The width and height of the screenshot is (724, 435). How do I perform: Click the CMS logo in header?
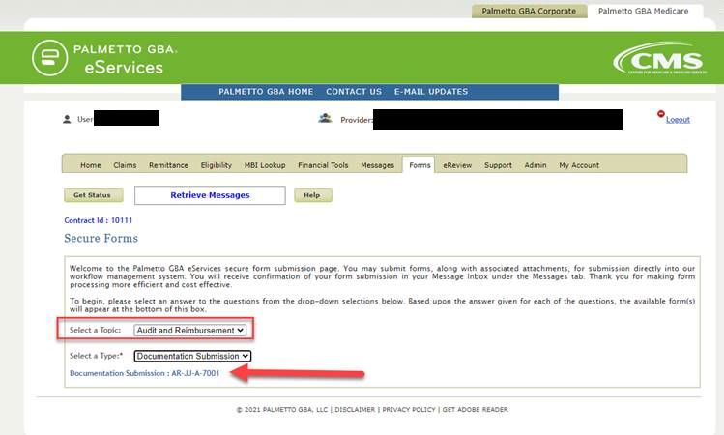tap(660, 58)
